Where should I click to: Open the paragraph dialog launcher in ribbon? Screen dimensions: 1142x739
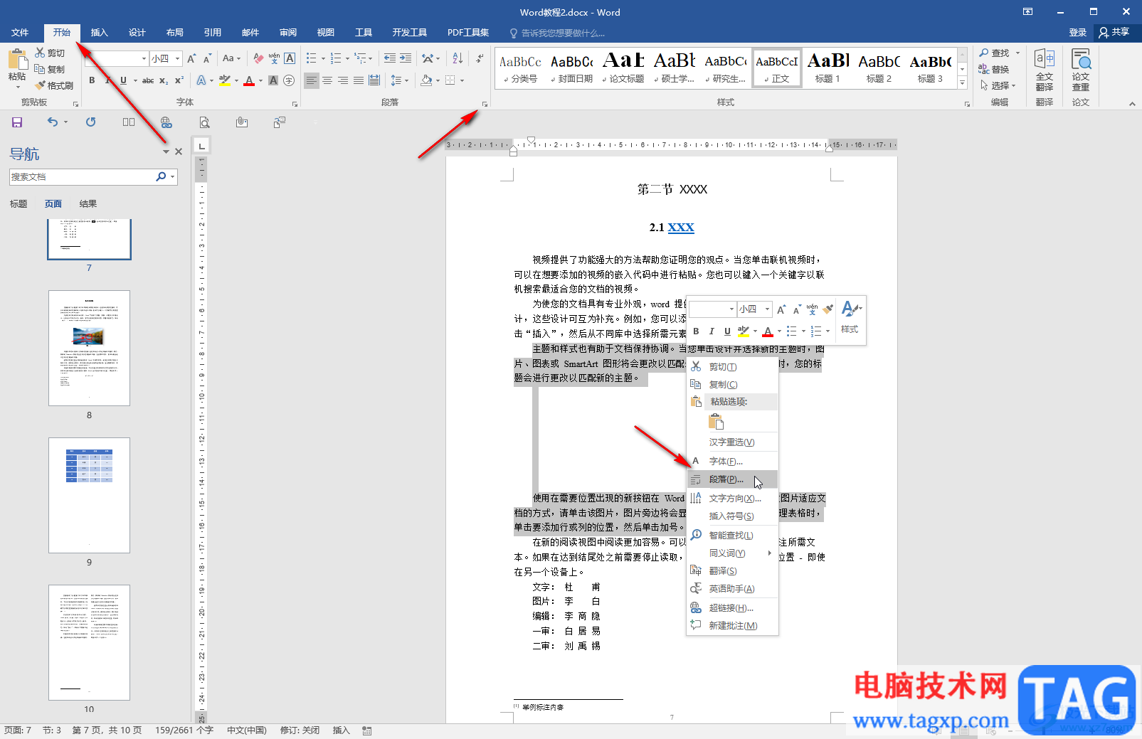coord(485,104)
